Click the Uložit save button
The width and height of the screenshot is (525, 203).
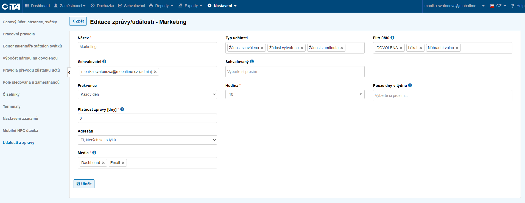click(84, 184)
